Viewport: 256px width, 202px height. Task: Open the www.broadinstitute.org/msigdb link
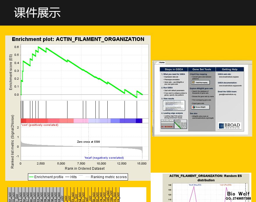tap(202, 118)
